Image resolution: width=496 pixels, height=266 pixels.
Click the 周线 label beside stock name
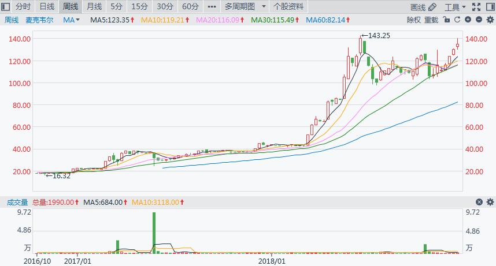click(12, 20)
